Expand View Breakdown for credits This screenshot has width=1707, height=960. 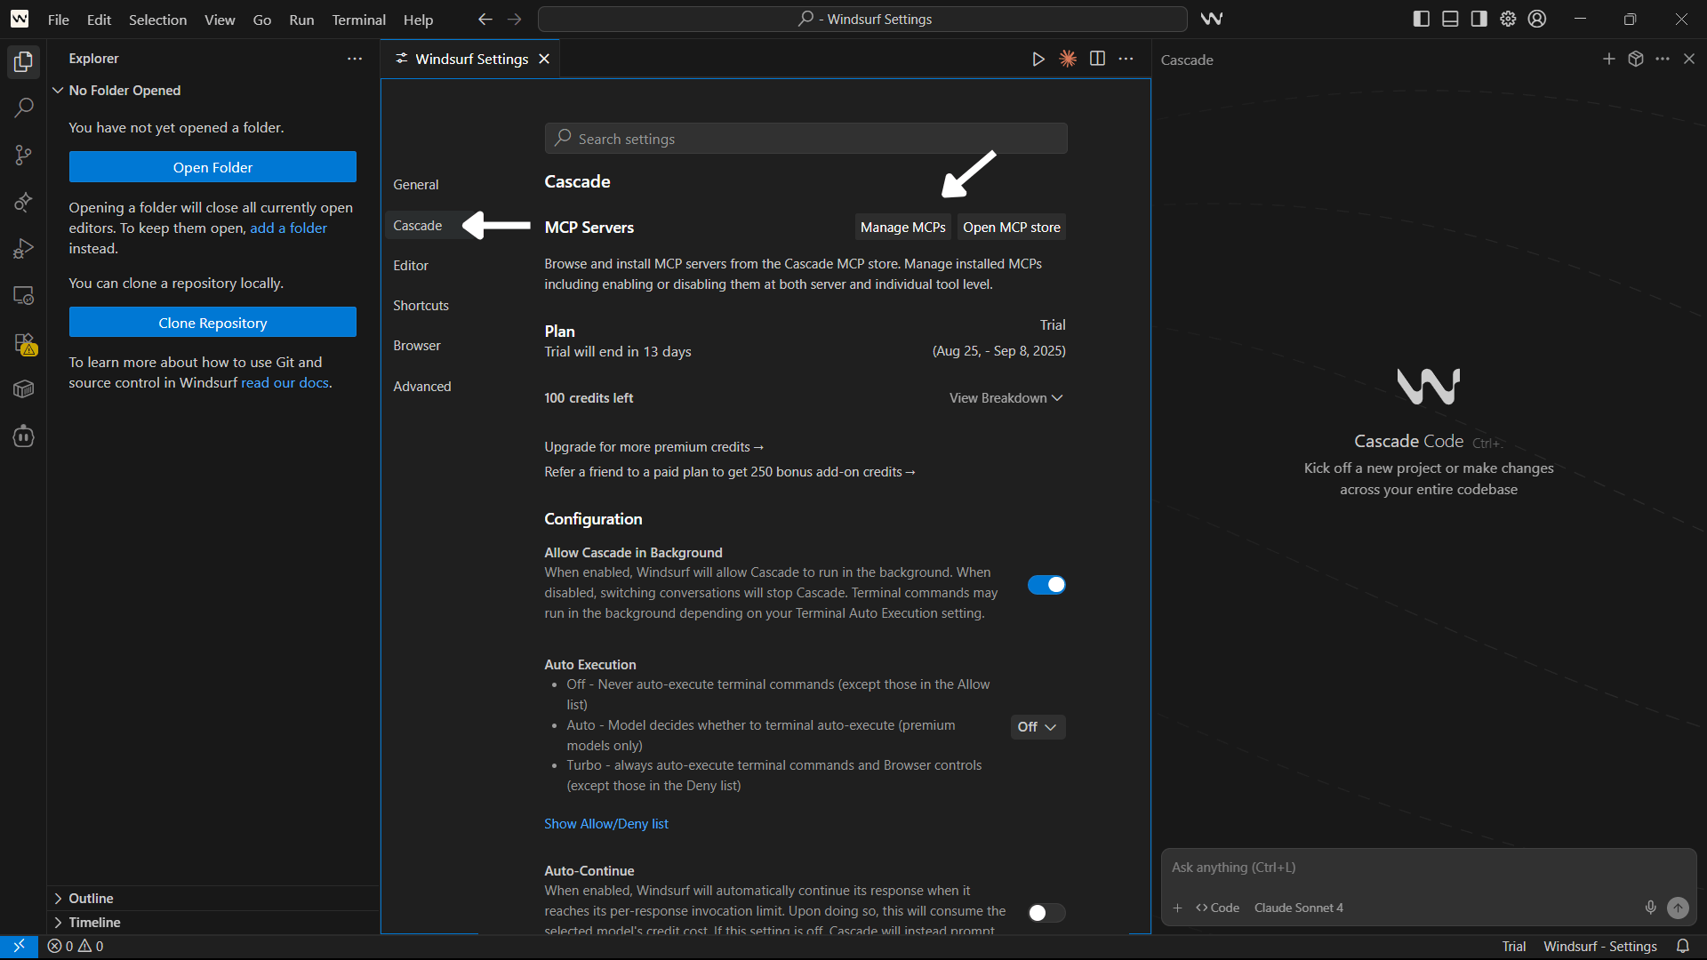[1006, 398]
